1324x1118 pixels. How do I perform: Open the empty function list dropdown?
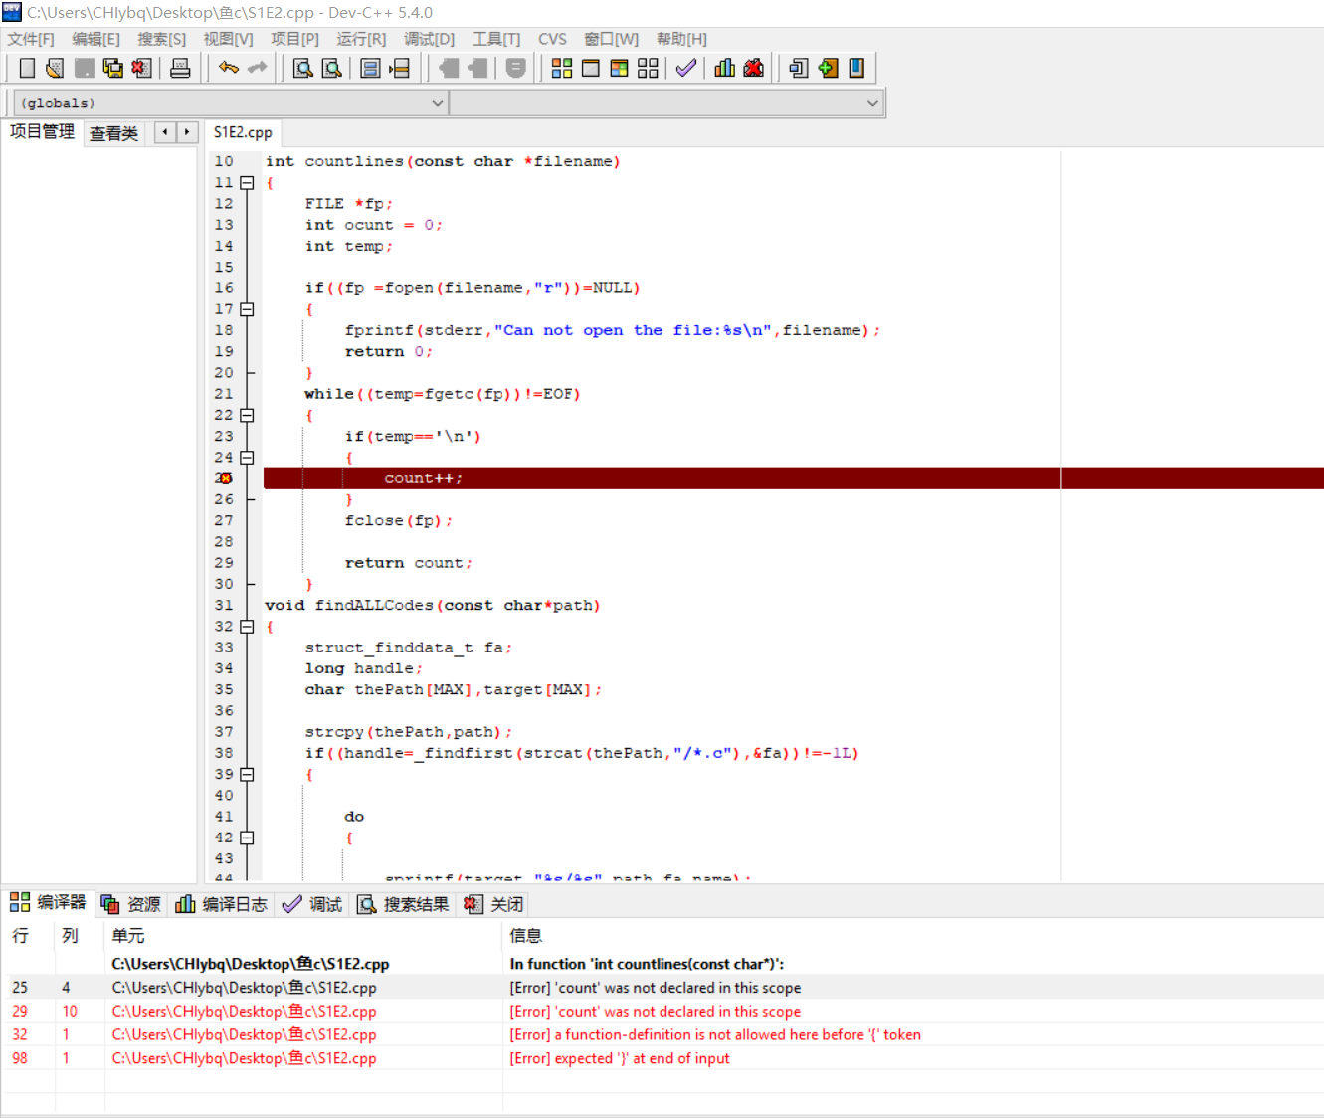click(x=666, y=103)
